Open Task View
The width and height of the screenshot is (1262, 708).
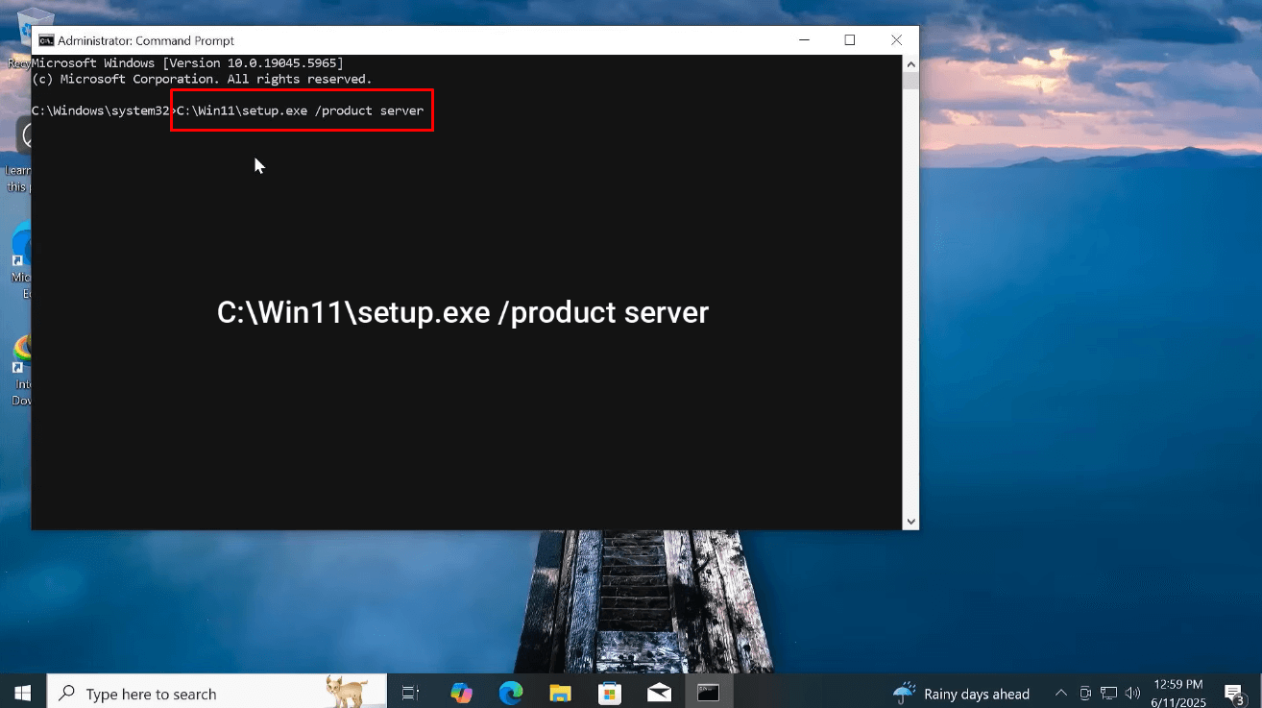tap(410, 693)
